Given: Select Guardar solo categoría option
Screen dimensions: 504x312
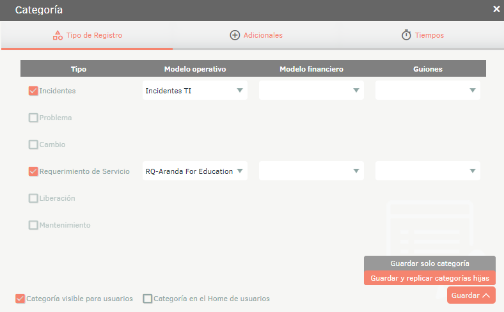Looking at the screenshot, I should (x=430, y=263).
